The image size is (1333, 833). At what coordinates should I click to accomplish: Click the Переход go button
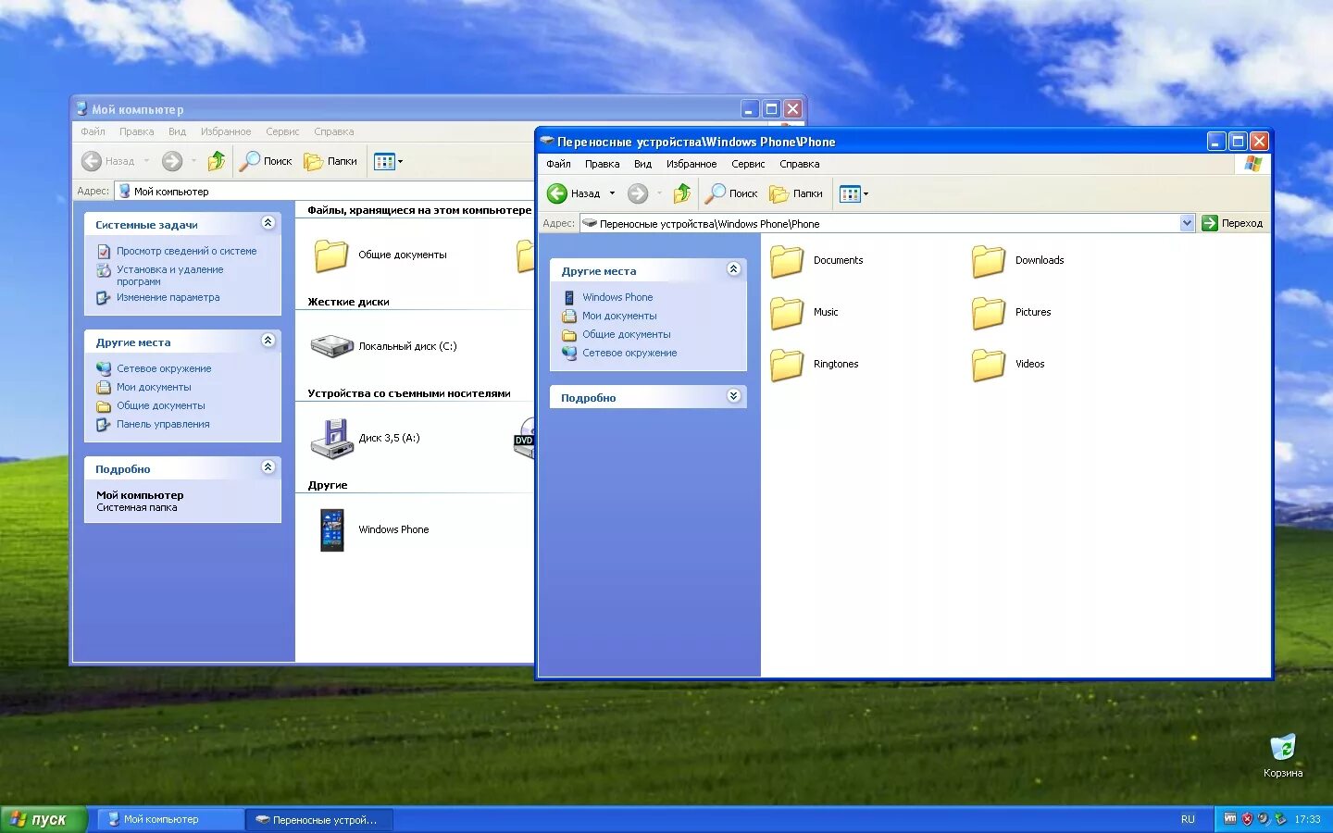coord(1232,223)
